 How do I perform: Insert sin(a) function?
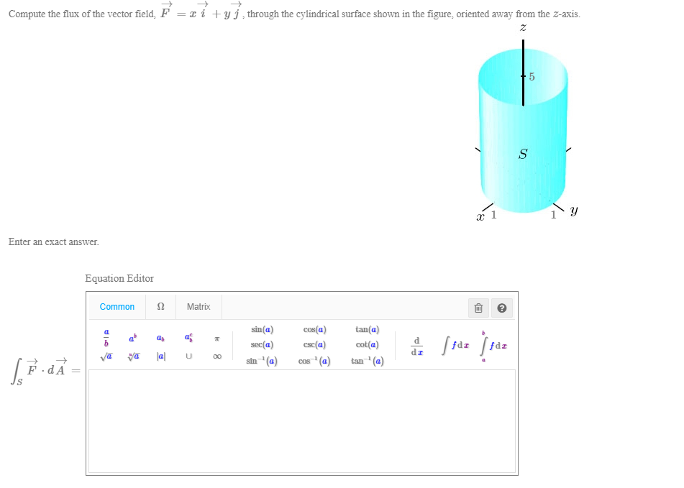point(263,329)
